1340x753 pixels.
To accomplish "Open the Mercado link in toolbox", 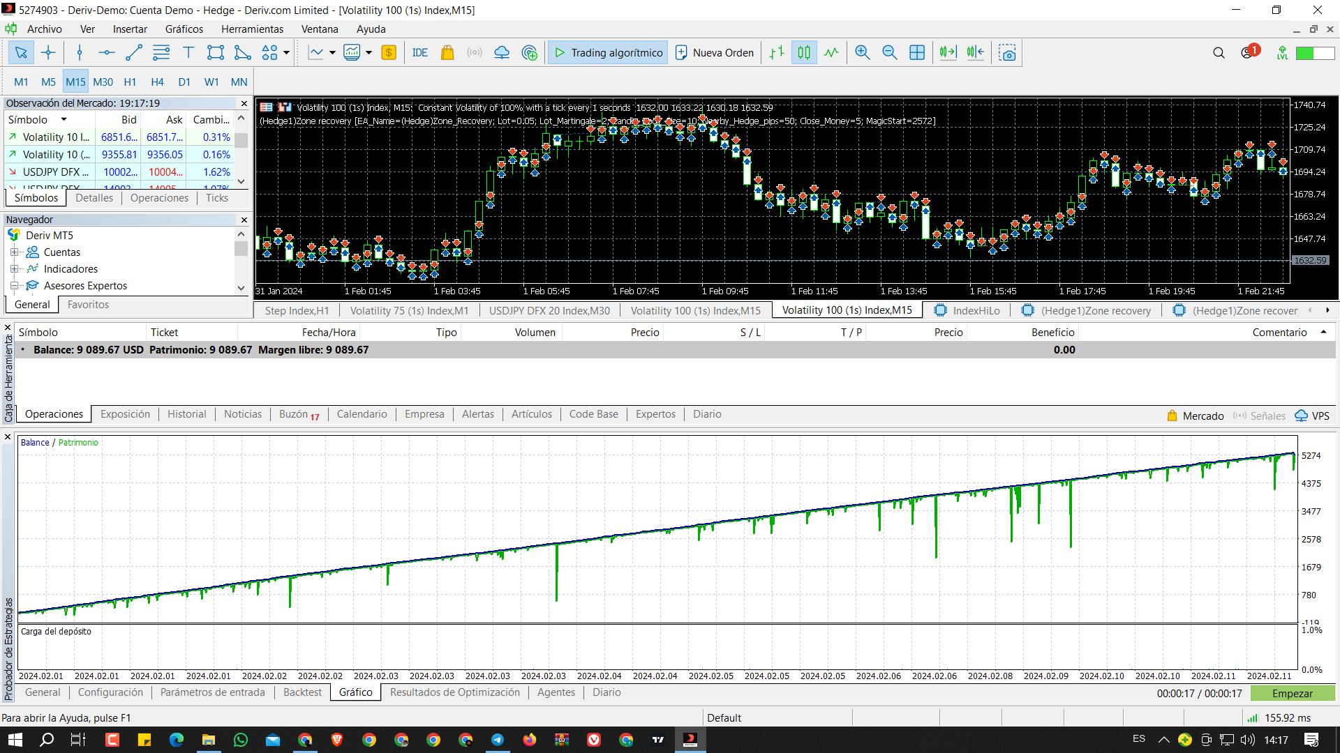I will (x=1196, y=416).
